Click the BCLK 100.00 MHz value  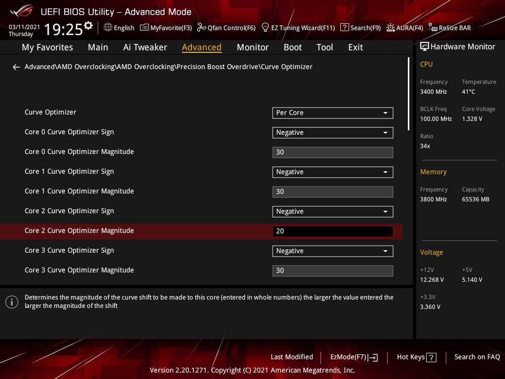pyautogui.click(x=436, y=119)
